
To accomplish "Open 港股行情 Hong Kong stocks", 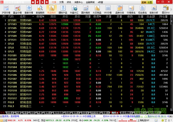I will click(29, 9).
